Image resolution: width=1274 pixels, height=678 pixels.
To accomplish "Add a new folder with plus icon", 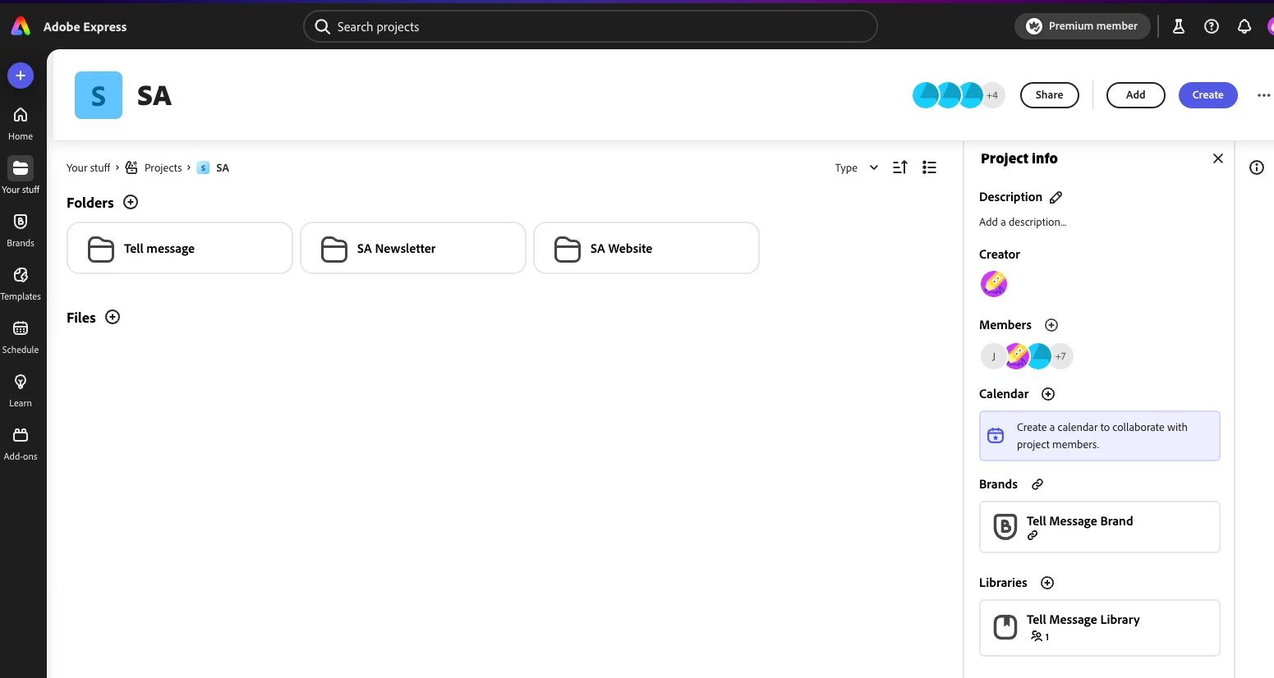I will (x=131, y=202).
